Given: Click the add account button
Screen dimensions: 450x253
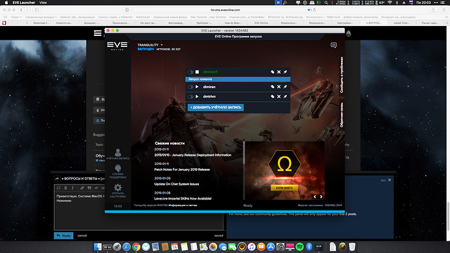Looking at the screenshot, I should [x=216, y=108].
